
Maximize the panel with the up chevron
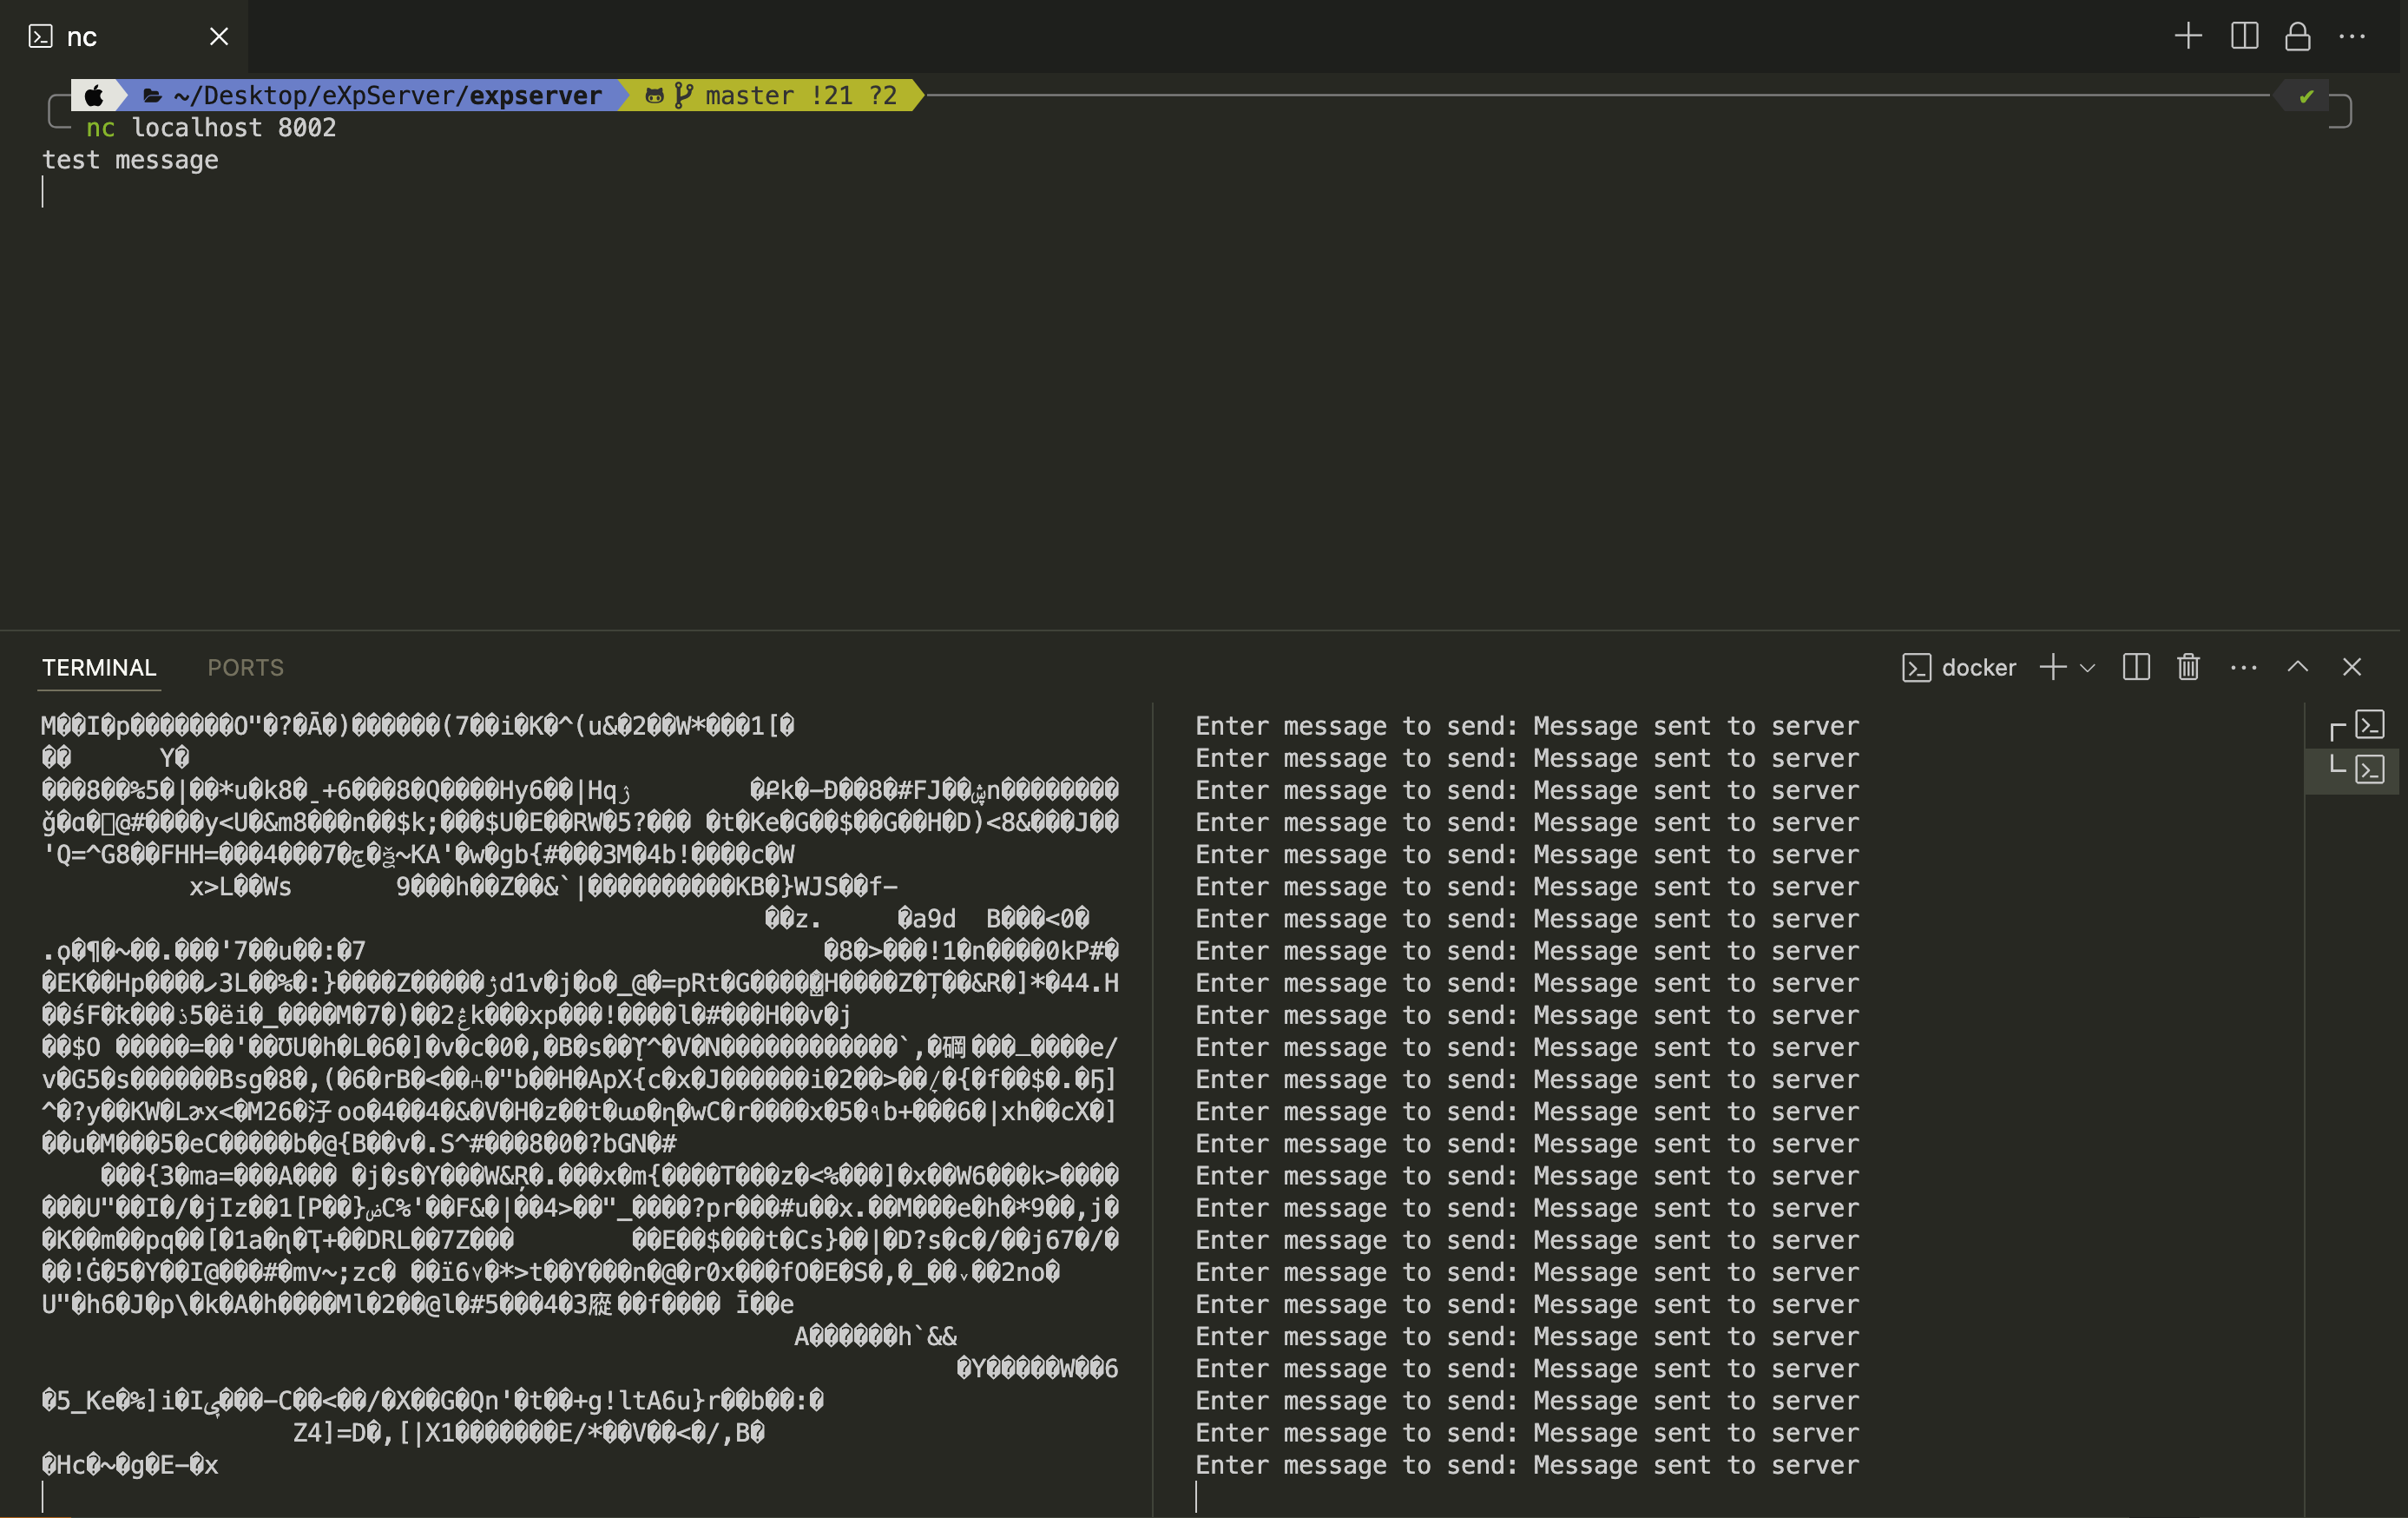coord(2298,666)
